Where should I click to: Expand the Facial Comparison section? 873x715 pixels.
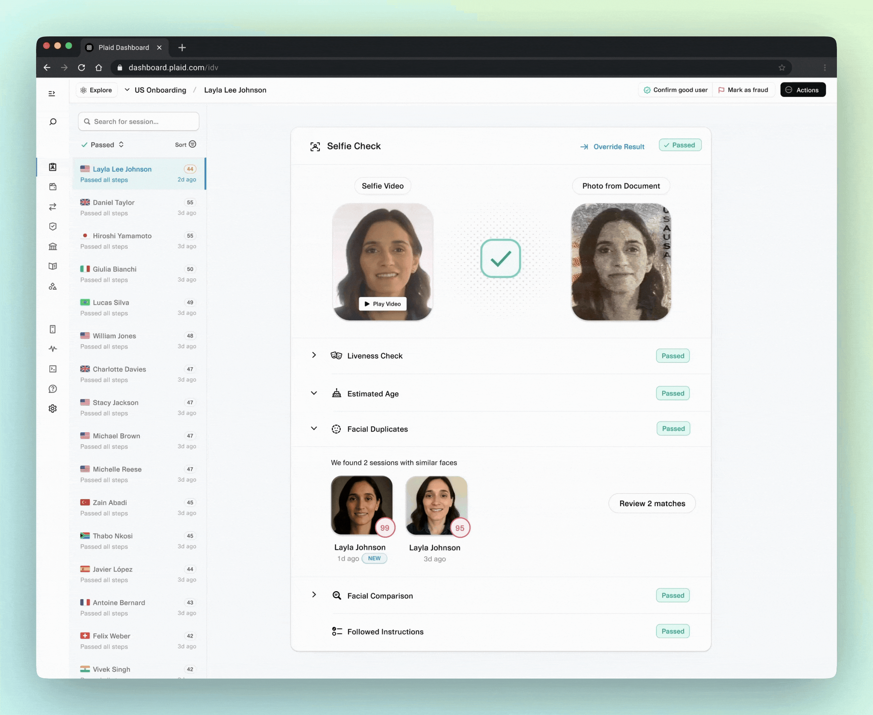click(314, 595)
